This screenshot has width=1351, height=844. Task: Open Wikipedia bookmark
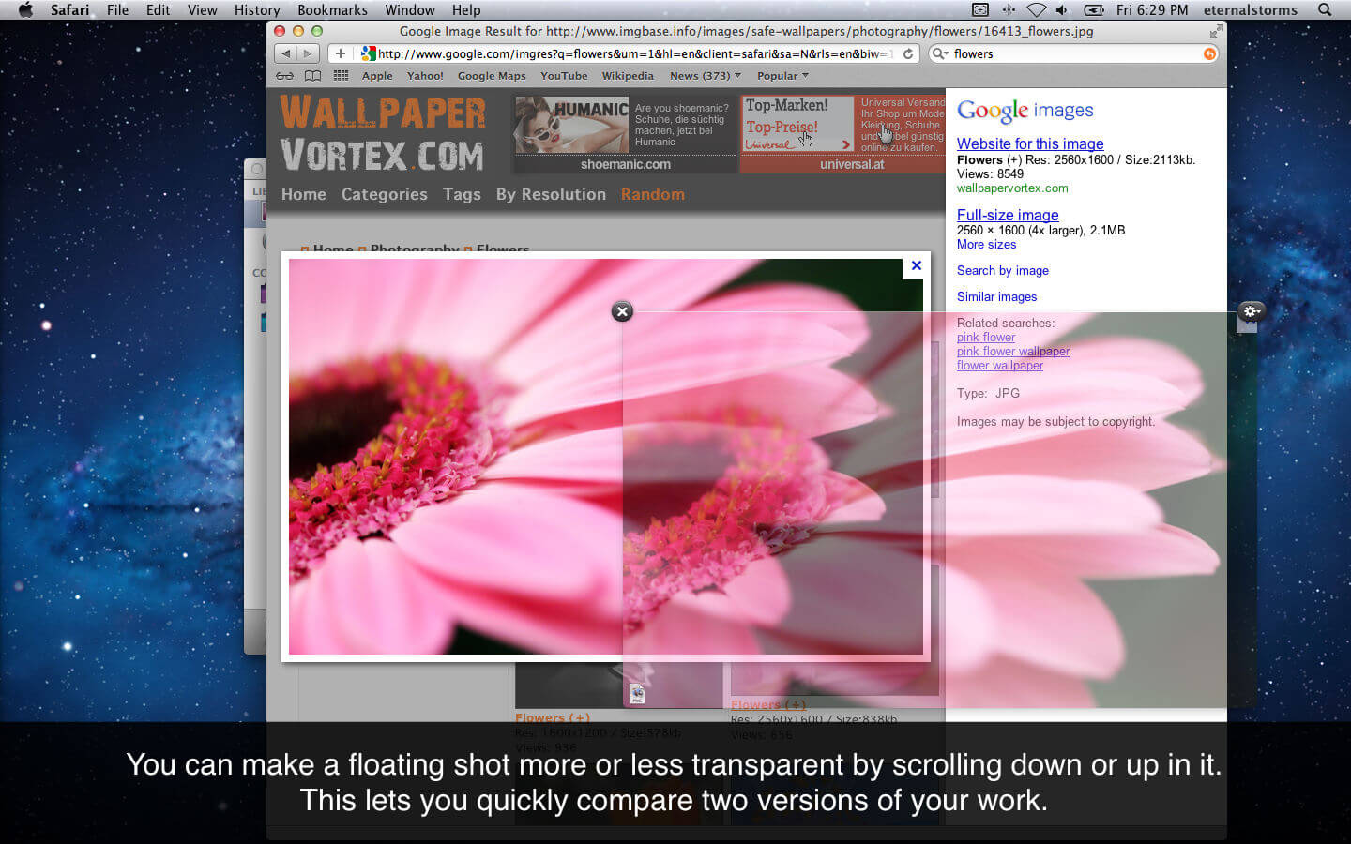tap(628, 76)
